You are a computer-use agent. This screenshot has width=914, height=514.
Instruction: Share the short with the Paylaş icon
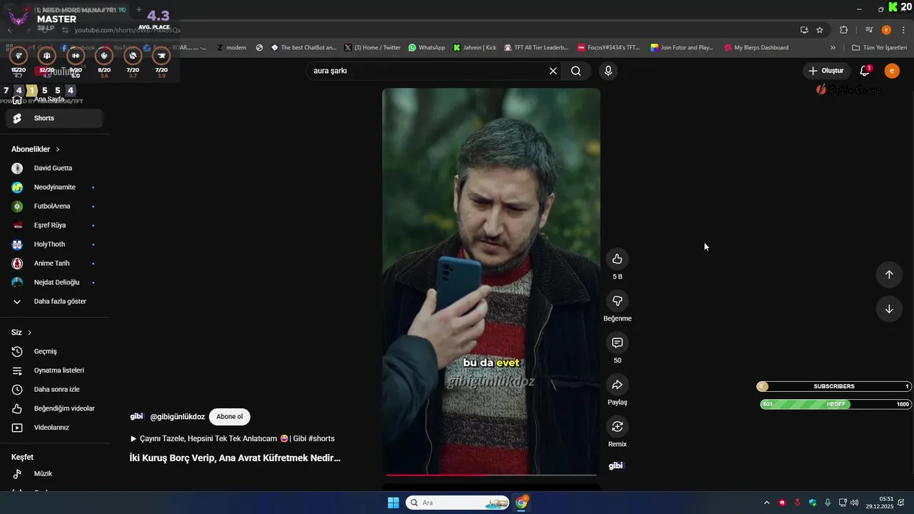point(617,385)
